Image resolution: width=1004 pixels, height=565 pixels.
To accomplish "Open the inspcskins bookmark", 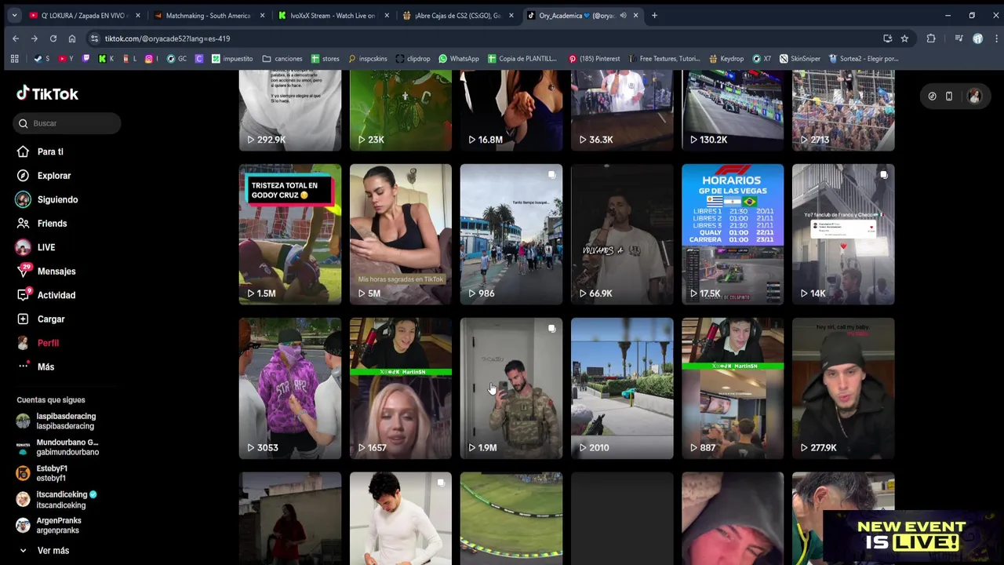I will pos(369,59).
